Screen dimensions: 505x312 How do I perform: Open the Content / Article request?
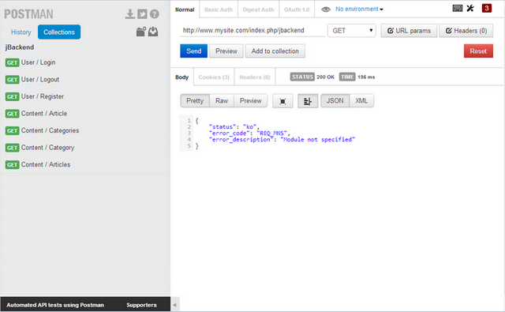tap(44, 114)
